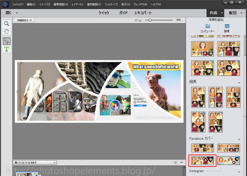Expand the 開く dropdown arrow

[x=17, y=13]
